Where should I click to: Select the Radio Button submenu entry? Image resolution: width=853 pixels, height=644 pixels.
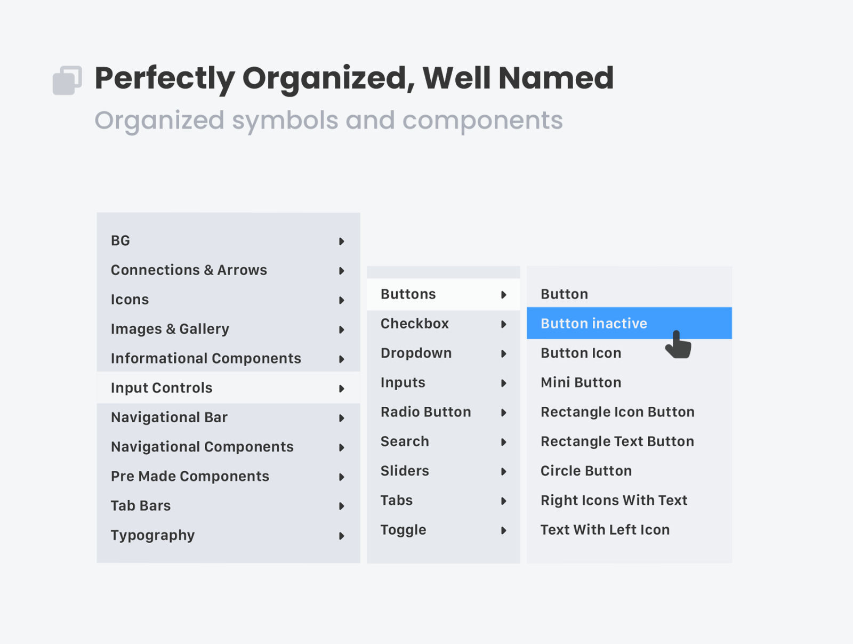tap(425, 412)
